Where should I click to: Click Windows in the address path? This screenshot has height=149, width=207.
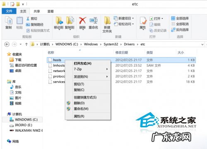click(x=91, y=44)
